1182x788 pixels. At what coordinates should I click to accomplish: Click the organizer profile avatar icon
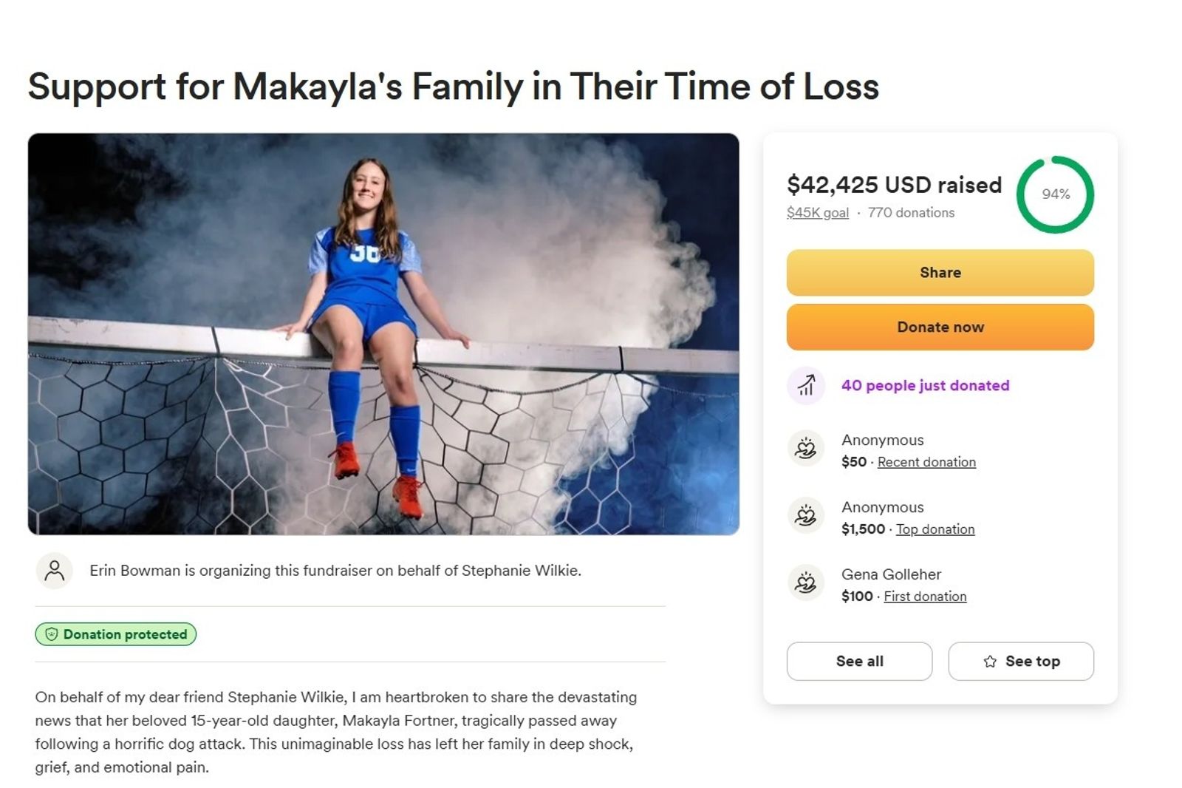tap(54, 571)
